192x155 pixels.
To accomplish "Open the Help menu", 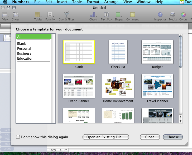I will 159,2.
